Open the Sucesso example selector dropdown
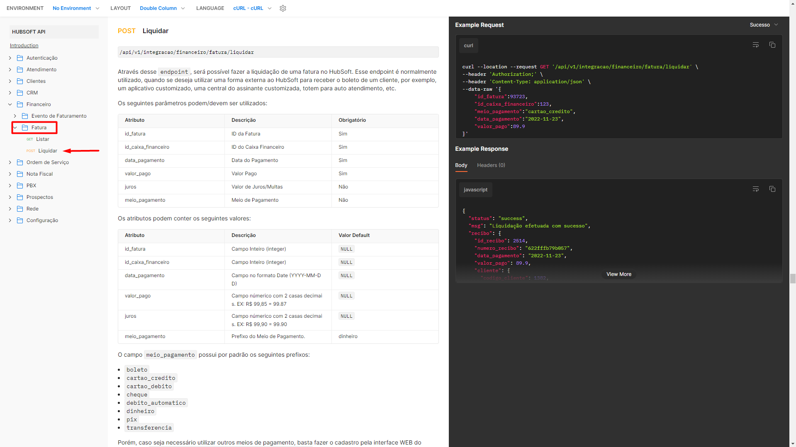The height and width of the screenshot is (447, 796). [x=764, y=25]
